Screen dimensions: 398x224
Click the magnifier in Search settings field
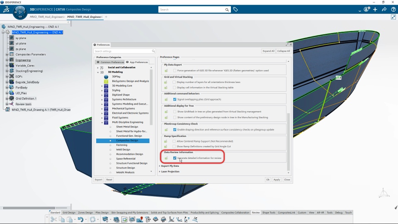pyautogui.click(x=153, y=51)
